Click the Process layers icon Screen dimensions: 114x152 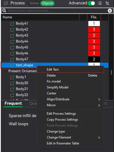[x=6, y=3]
